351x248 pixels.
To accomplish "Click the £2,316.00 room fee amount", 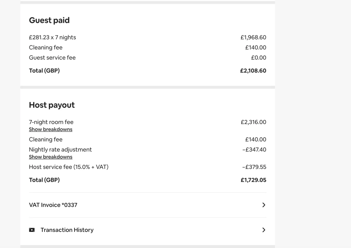I will pos(253,122).
